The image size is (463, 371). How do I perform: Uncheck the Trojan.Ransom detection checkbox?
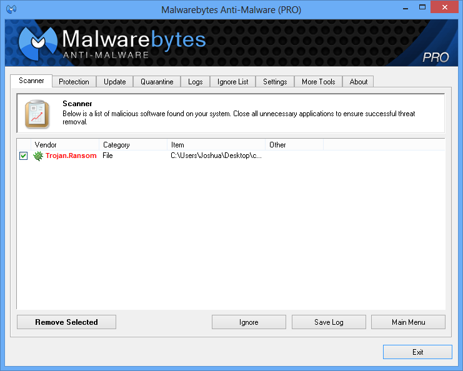[23, 156]
